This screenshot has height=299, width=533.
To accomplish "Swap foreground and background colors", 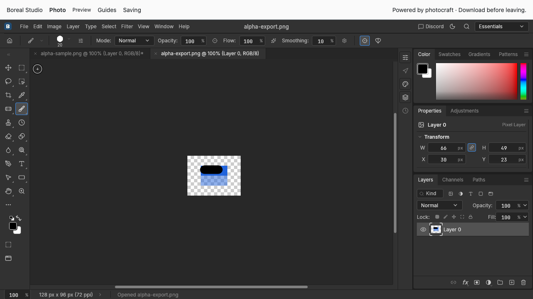I will (18, 218).
